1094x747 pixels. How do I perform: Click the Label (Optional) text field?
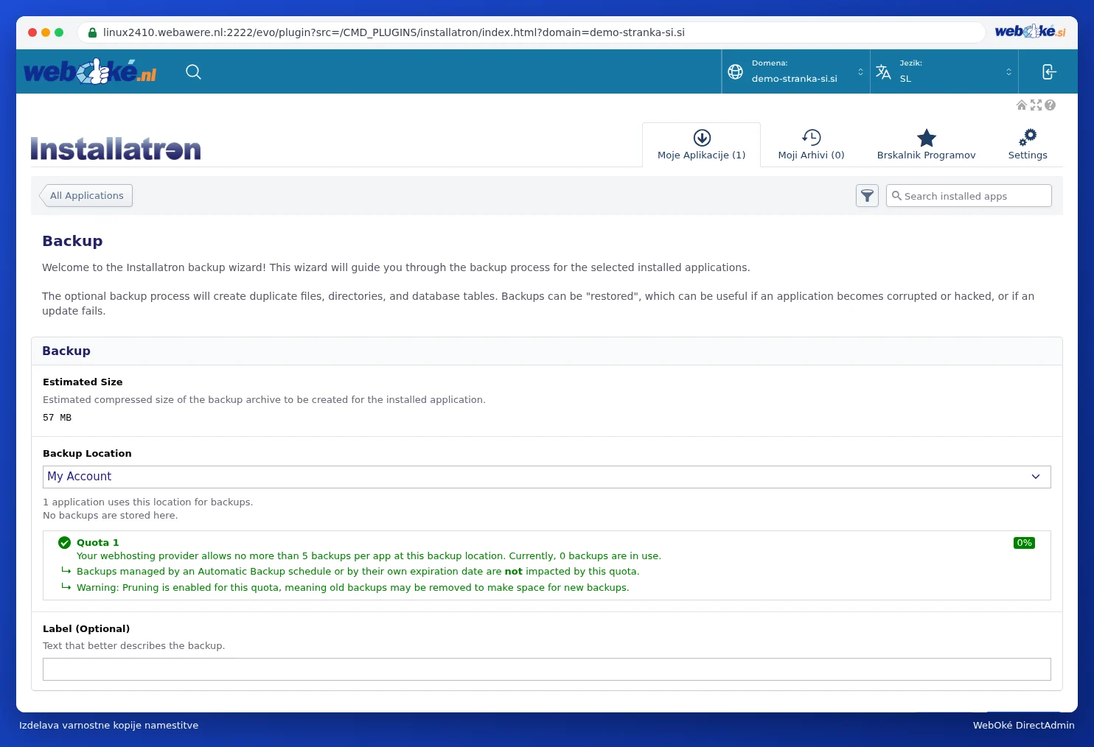pyautogui.click(x=547, y=669)
